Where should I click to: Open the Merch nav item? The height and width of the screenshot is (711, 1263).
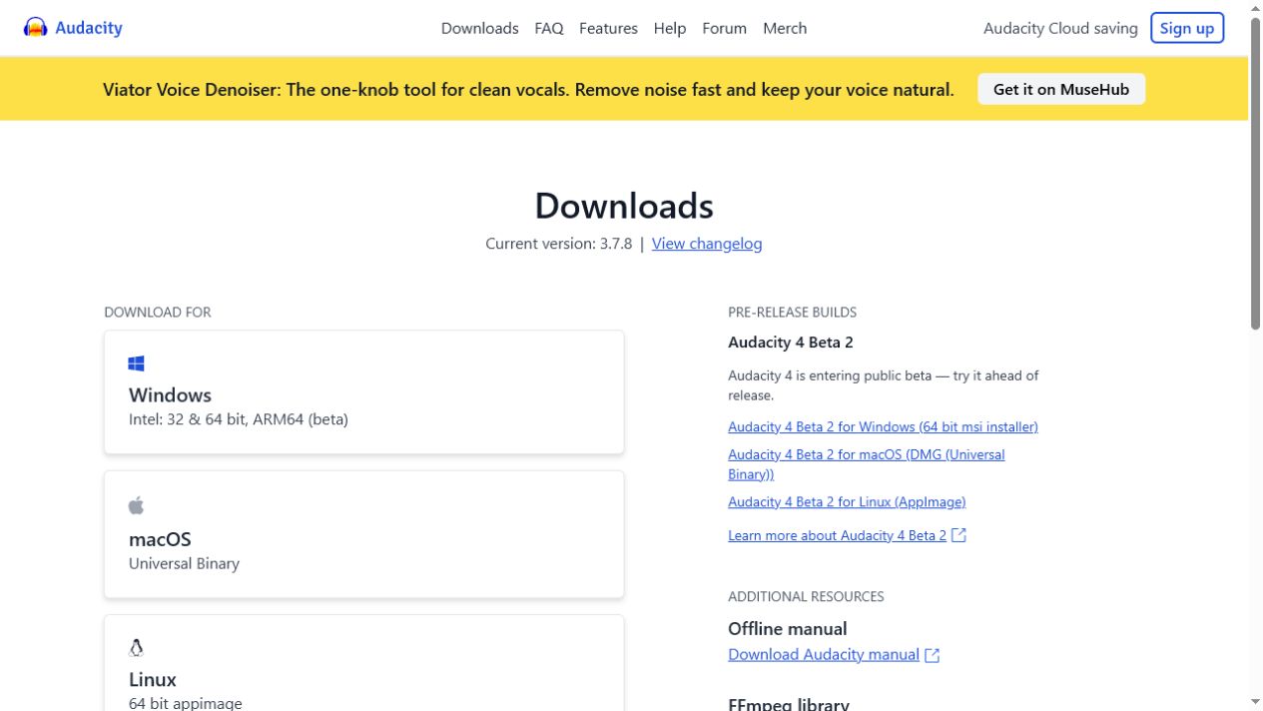pyautogui.click(x=785, y=28)
